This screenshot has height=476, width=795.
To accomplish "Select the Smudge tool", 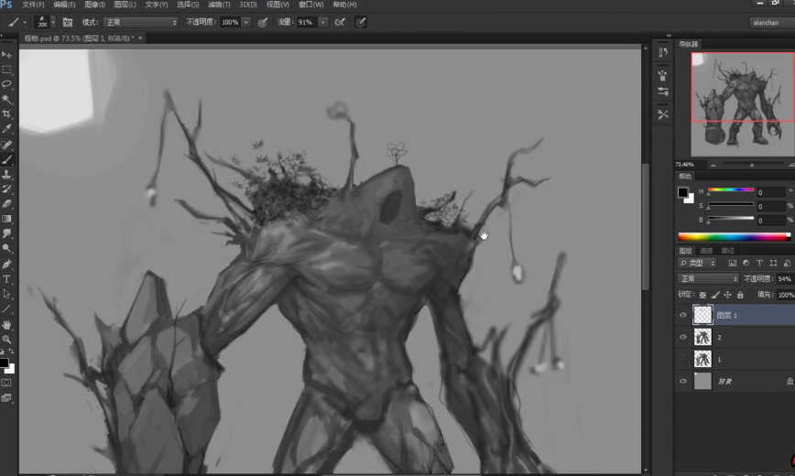I will (x=6, y=233).
